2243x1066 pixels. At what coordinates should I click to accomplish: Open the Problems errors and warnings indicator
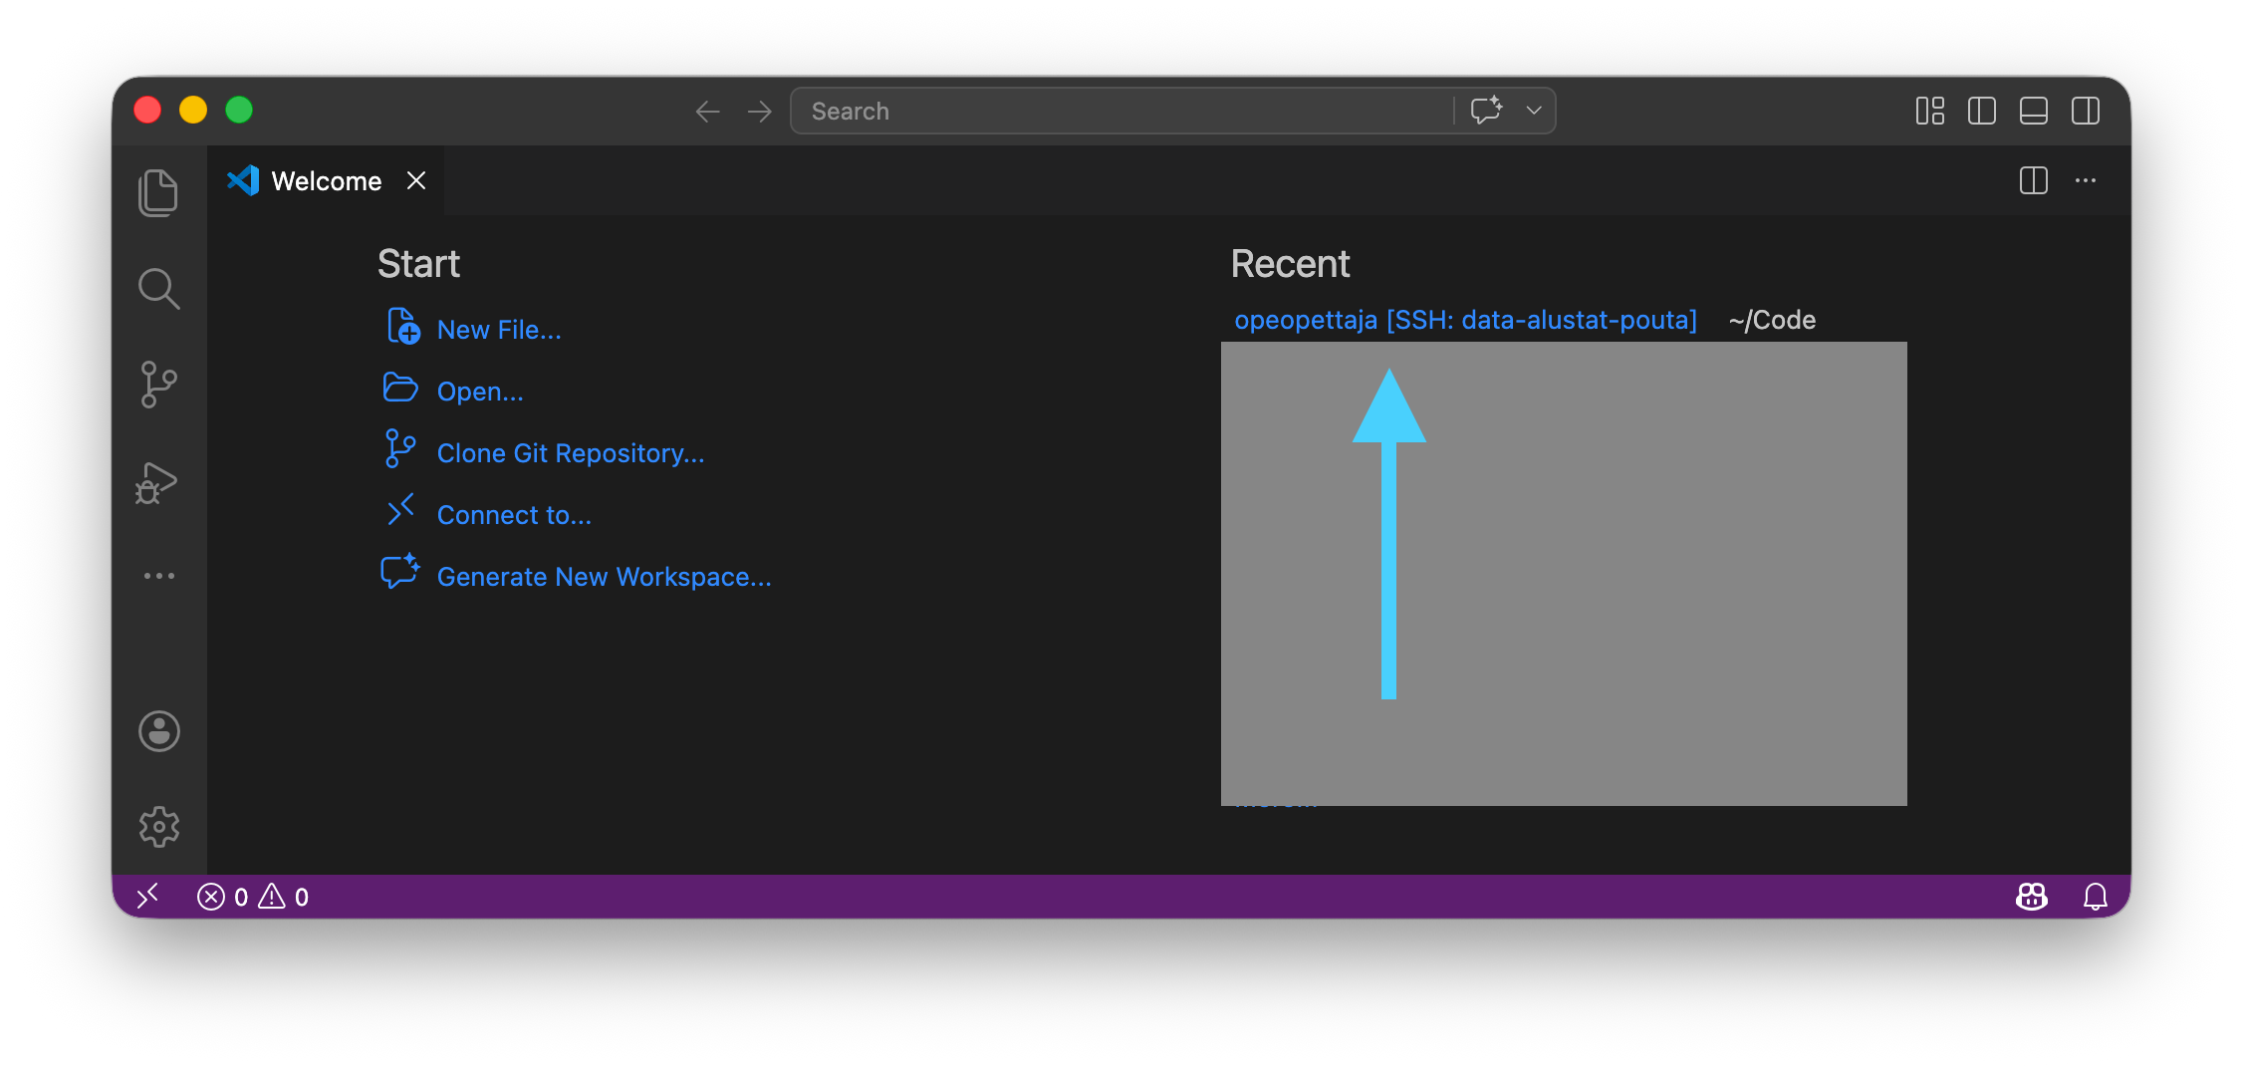(253, 897)
